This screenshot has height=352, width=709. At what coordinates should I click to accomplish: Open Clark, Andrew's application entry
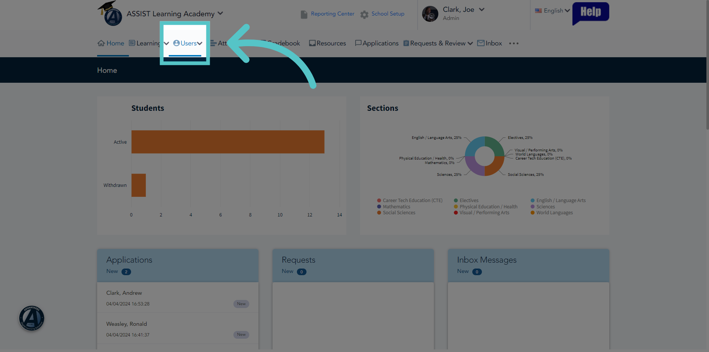(x=178, y=298)
